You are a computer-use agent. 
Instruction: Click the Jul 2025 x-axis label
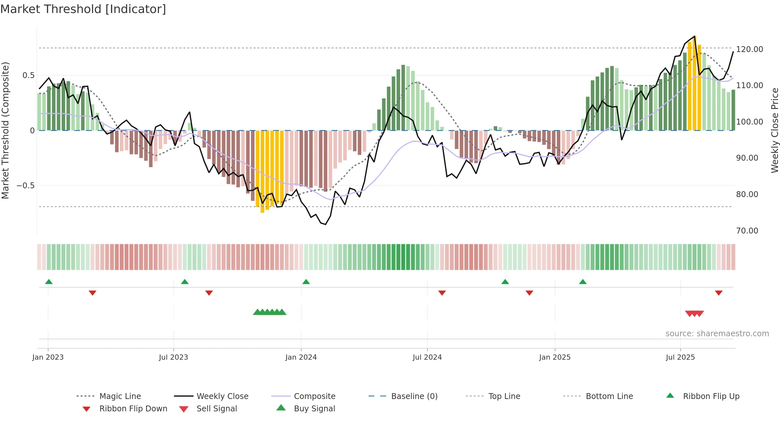pos(680,357)
